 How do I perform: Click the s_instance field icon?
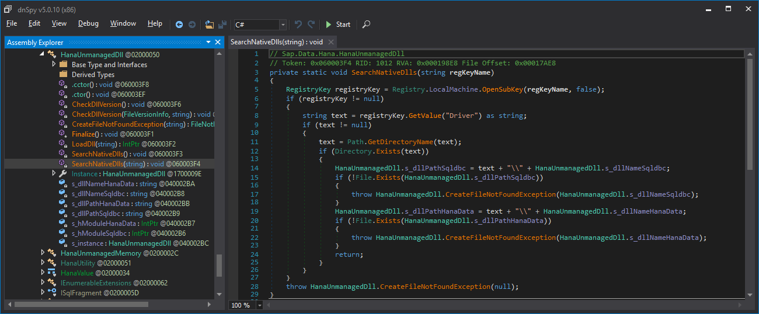(64, 243)
